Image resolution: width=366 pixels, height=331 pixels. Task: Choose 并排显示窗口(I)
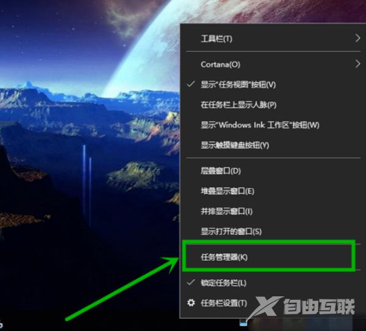click(x=270, y=211)
